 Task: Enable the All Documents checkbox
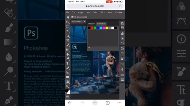72,17
